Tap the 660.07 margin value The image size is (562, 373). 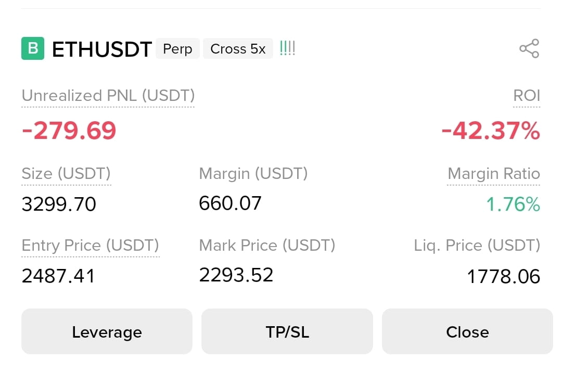point(230,203)
